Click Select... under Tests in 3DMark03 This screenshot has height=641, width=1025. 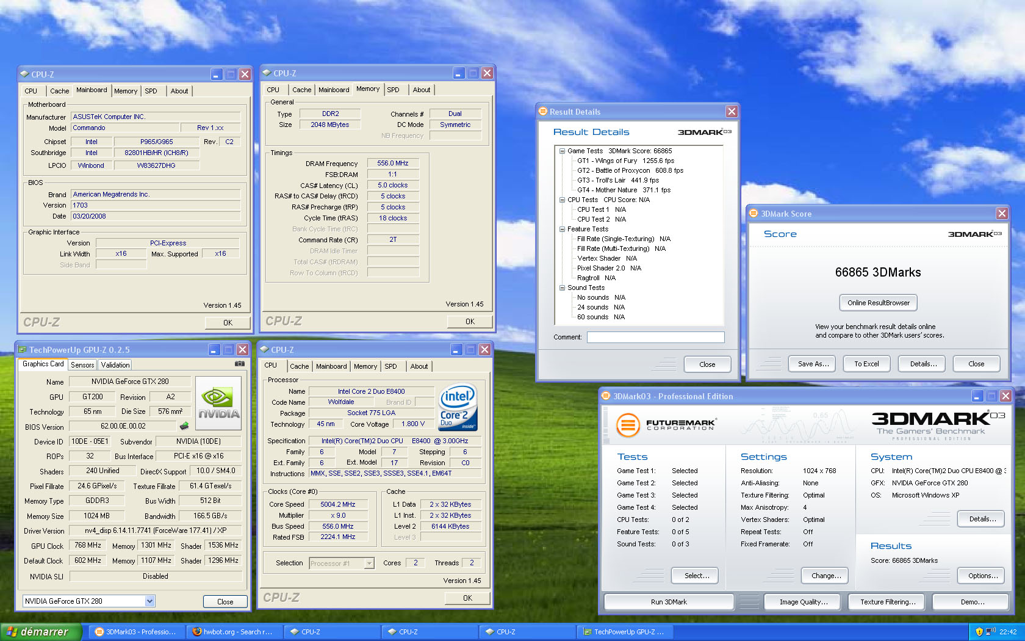[695, 576]
